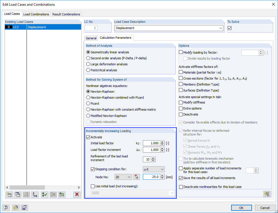Viewport: 278px width, 213px height.
Task: Click the LC No. field showing 2
Action: coord(91,28)
